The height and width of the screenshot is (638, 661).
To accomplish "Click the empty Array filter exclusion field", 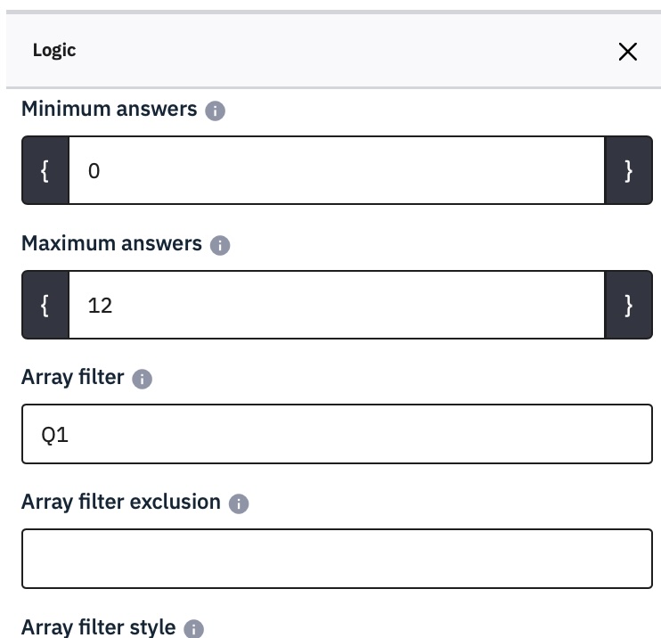I will [x=337, y=559].
